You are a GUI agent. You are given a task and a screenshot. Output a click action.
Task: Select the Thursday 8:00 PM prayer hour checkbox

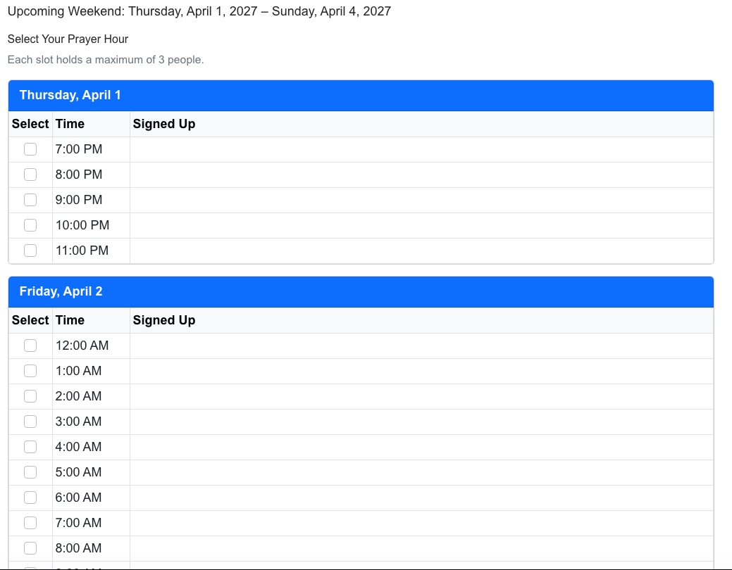click(x=30, y=175)
